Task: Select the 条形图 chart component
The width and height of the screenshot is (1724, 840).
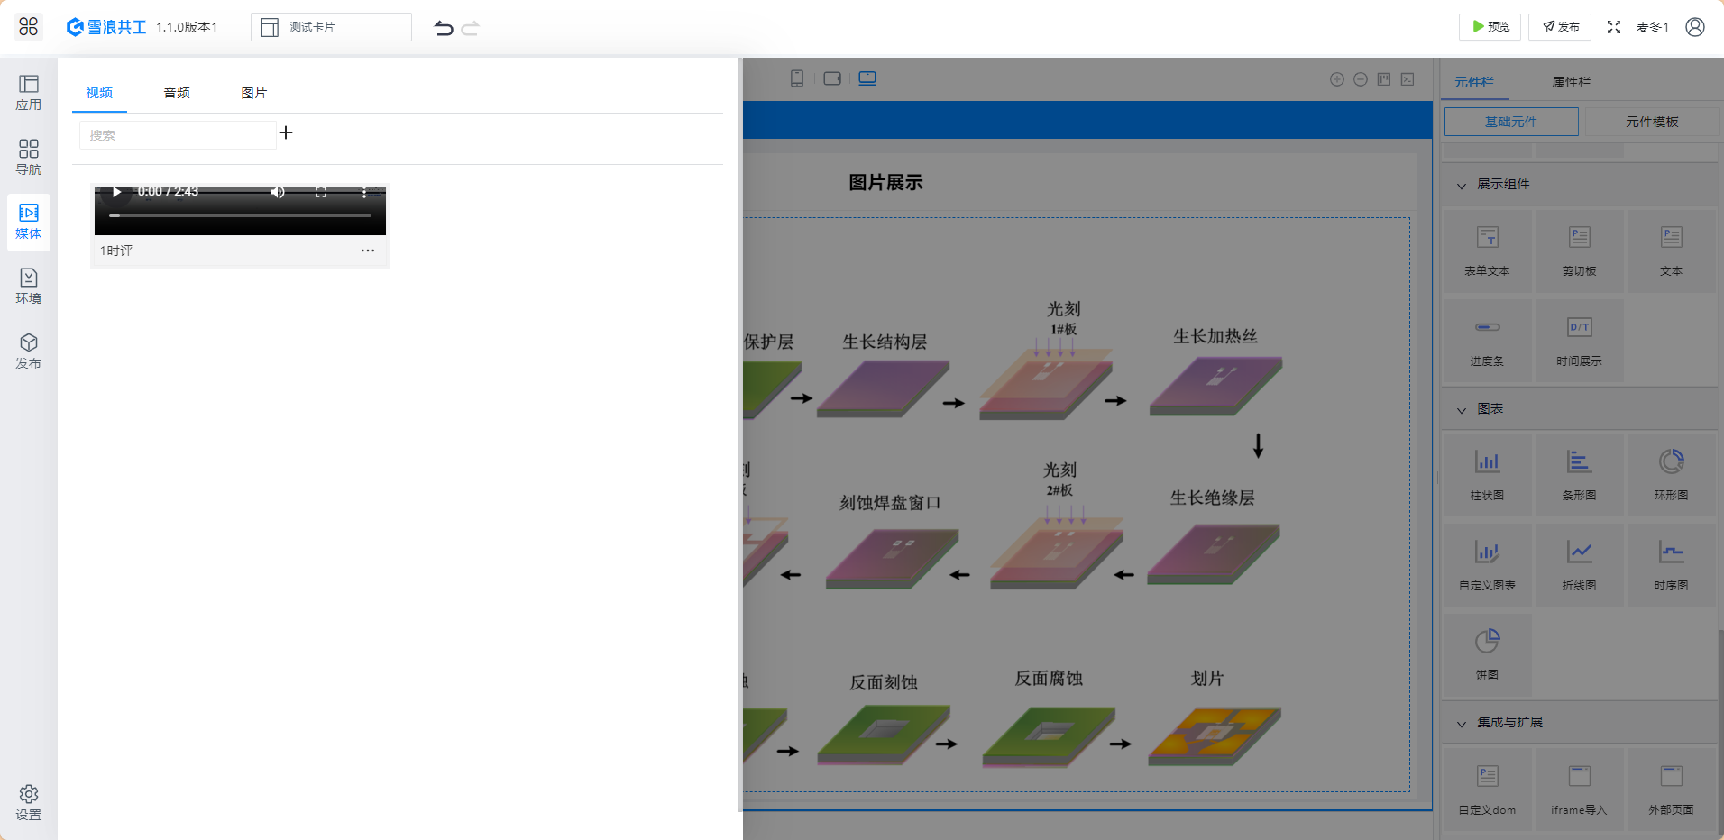Action: click(x=1580, y=476)
